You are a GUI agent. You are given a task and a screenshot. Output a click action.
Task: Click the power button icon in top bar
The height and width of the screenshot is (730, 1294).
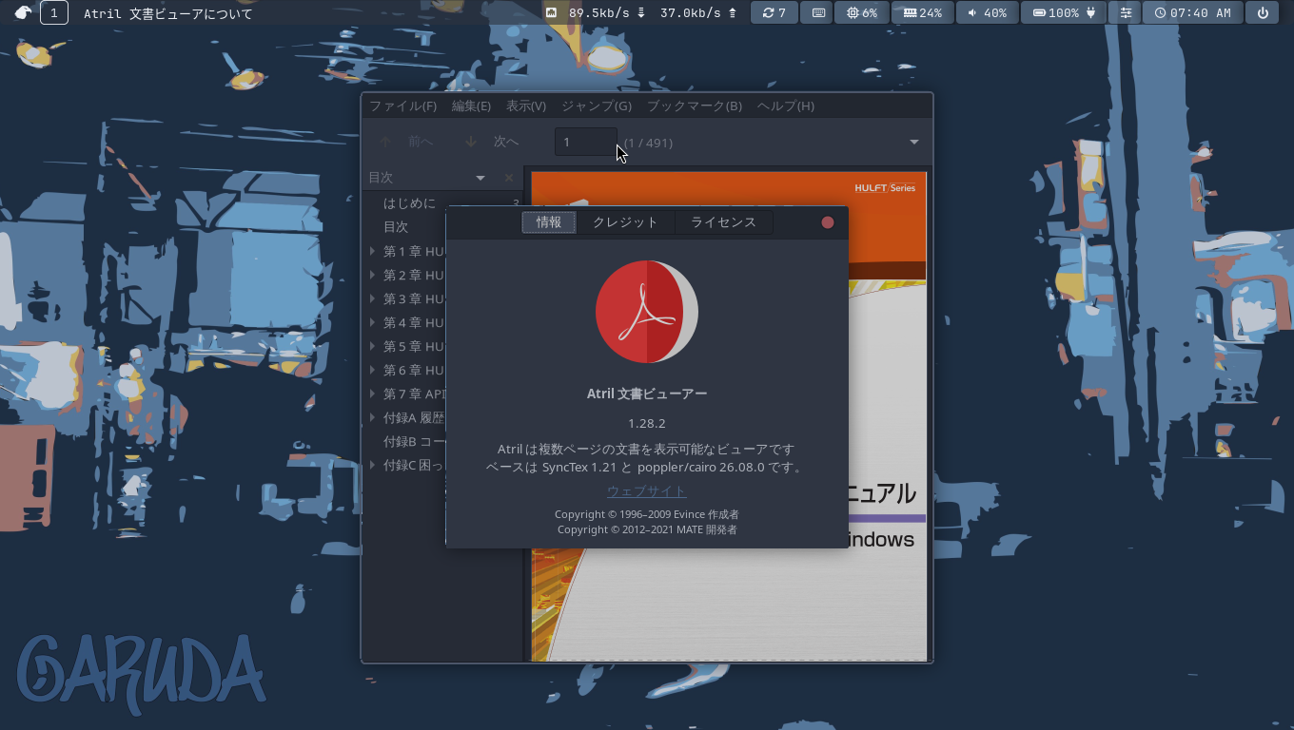[1263, 12]
